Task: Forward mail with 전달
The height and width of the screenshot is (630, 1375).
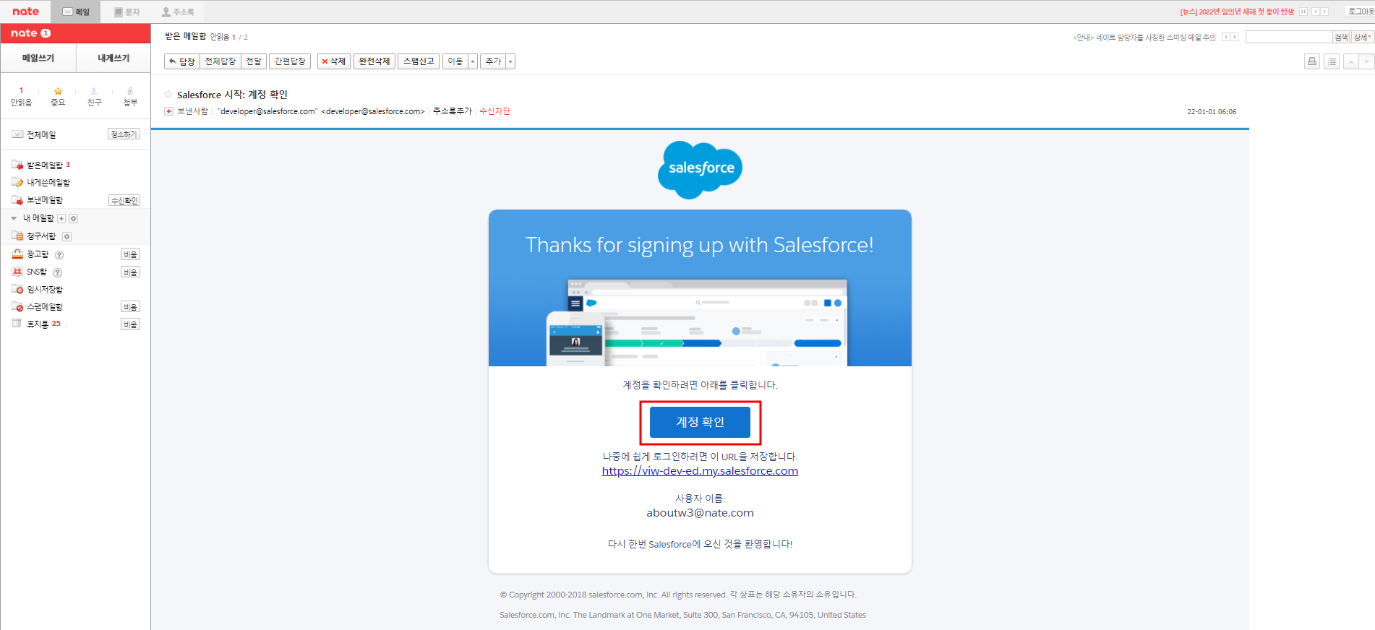Action: tap(253, 61)
